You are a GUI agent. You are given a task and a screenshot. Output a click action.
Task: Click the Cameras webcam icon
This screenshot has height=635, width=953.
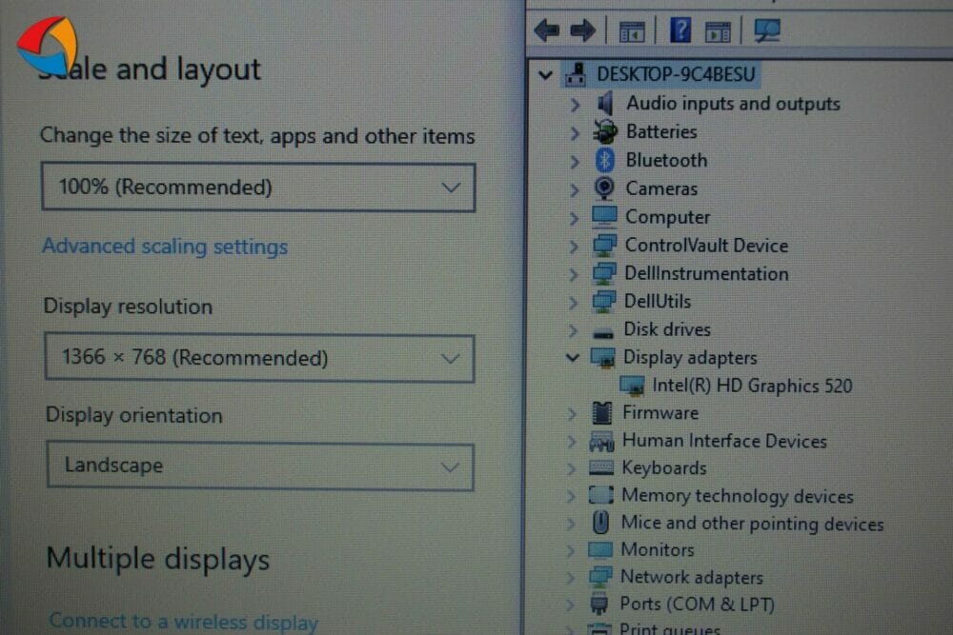[x=604, y=189]
